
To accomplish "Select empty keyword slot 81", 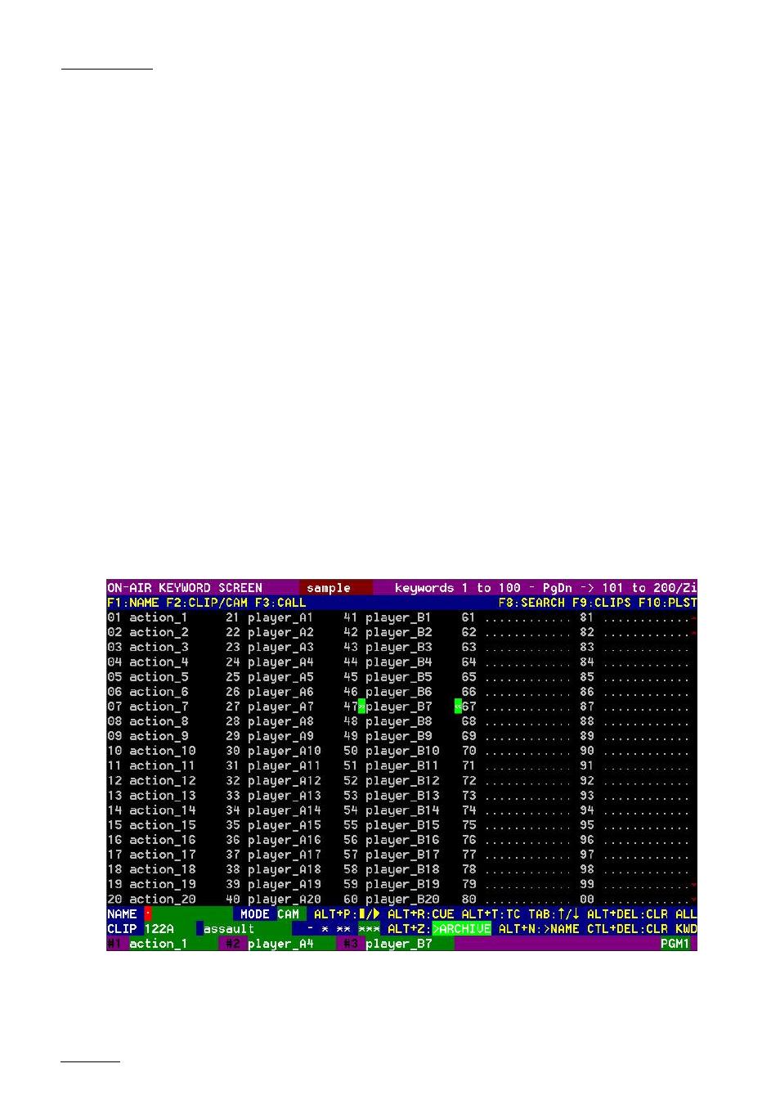I will click(x=635, y=617).
